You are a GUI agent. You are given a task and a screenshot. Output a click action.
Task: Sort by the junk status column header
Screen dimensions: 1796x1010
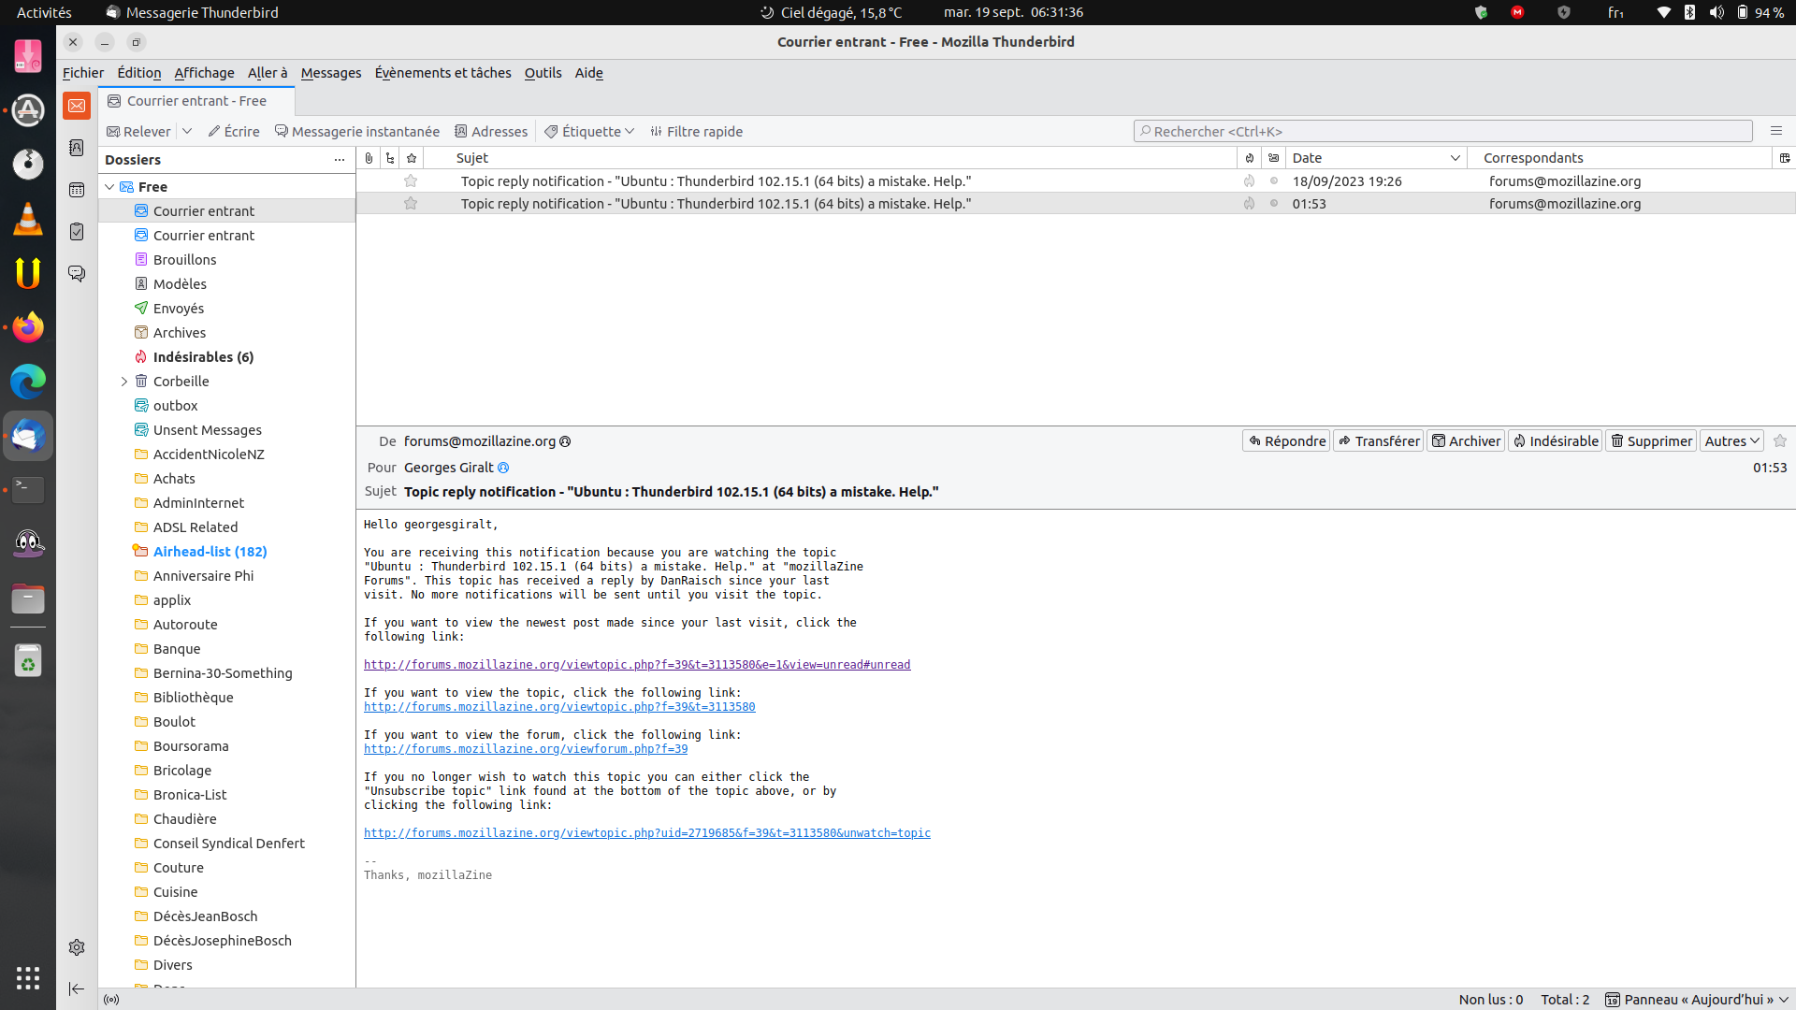coord(1249,158)
